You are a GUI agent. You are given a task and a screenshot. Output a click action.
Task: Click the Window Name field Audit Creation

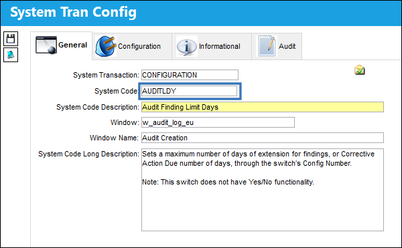point(263,138)
